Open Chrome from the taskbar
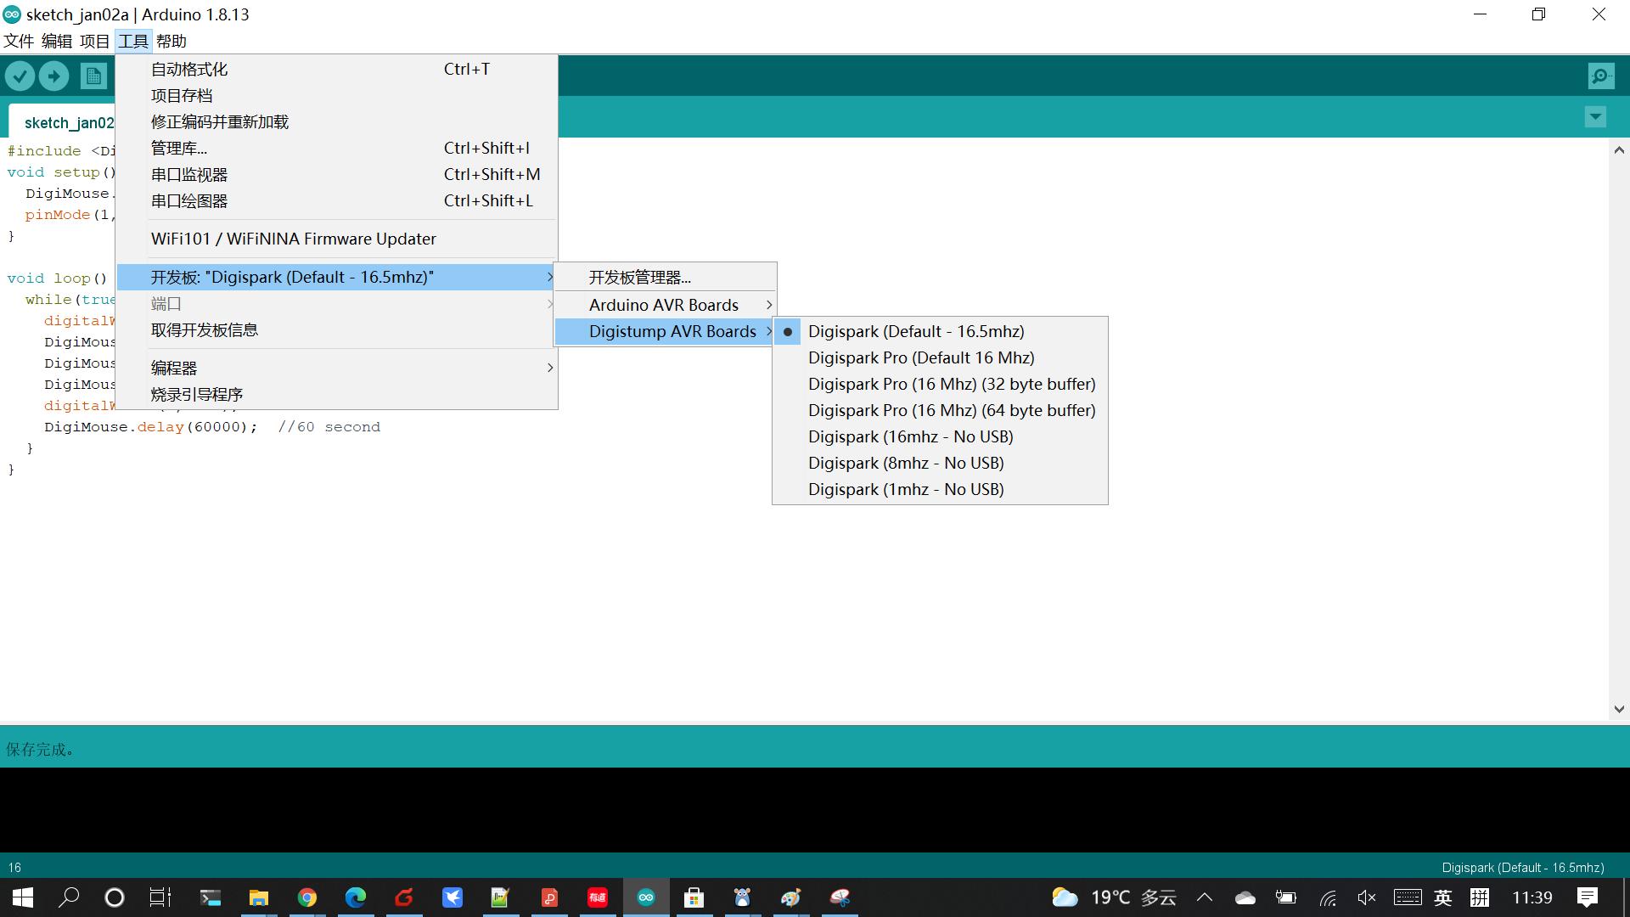This screenshot has height=917, width=1630. [307, 897]
